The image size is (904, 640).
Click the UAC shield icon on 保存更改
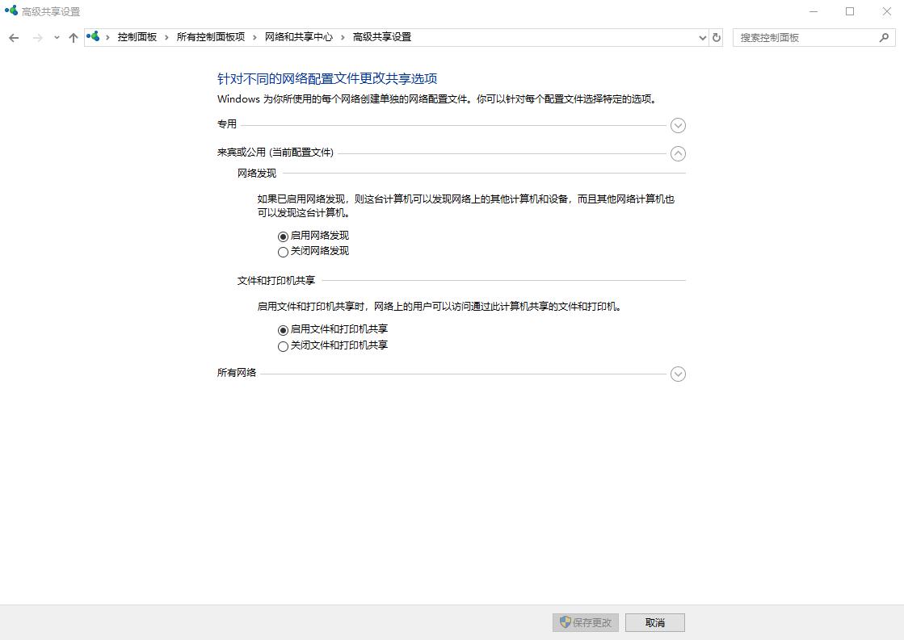563,622
